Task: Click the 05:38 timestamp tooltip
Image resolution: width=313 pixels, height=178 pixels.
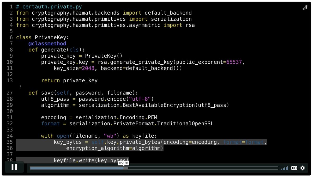Action: 124,163
